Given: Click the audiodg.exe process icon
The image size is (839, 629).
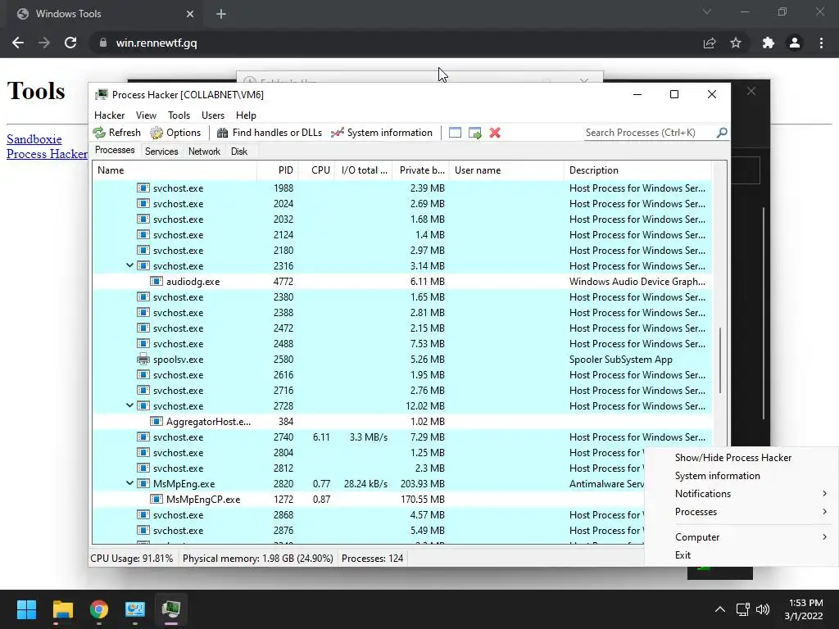Looking at the screenshot, I should (156, 282).
